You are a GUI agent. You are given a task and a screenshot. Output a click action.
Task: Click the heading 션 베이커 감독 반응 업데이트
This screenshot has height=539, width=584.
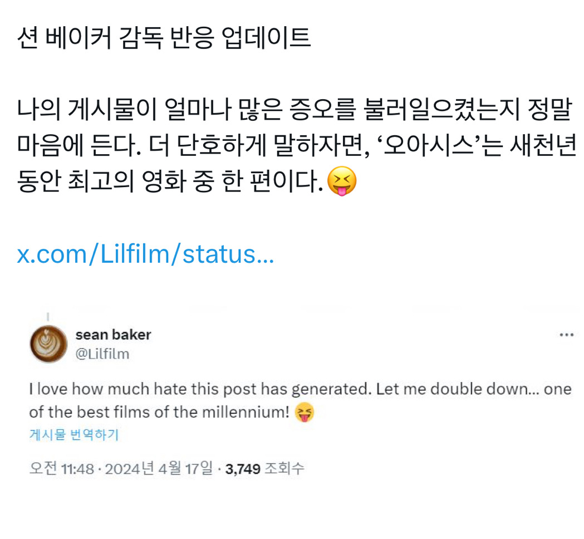coord(164,38)
